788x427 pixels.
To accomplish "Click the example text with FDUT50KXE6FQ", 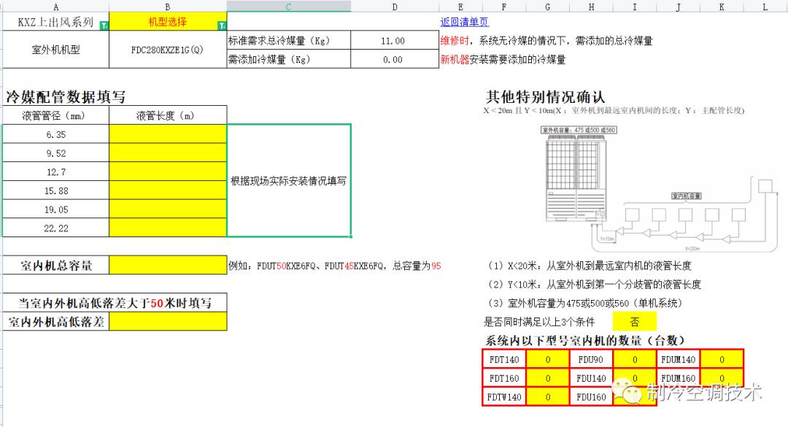I will tap(335, 266).
